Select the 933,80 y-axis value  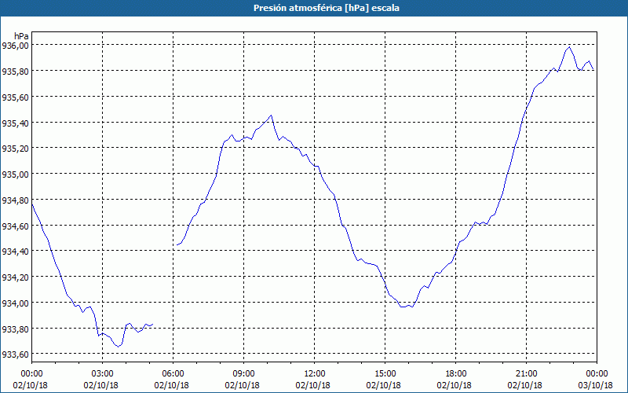pyautogui.click(x=16, y=329)
